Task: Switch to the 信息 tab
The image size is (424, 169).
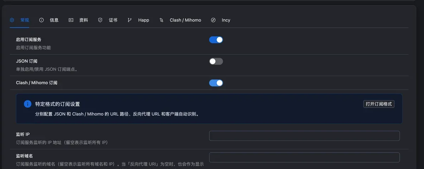Action: [49, 20]
